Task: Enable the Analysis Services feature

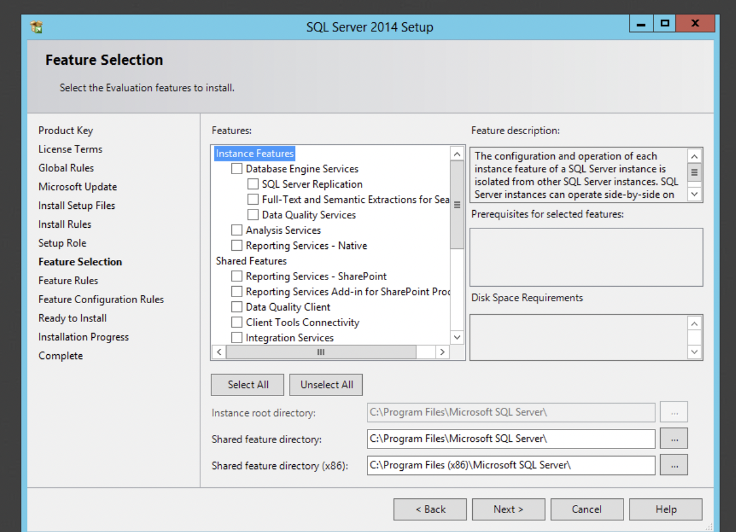Action: click(237, 230)
